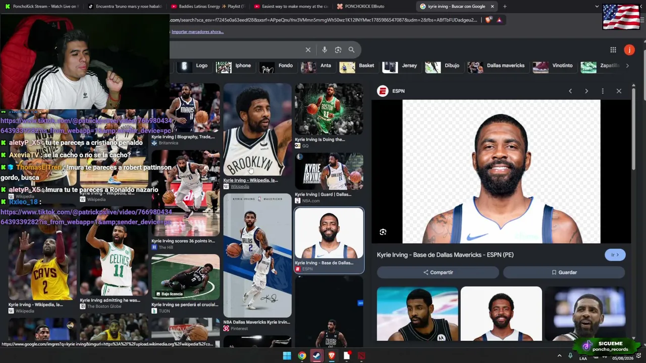Click the taskbar microphone icon

click(570, 356)
